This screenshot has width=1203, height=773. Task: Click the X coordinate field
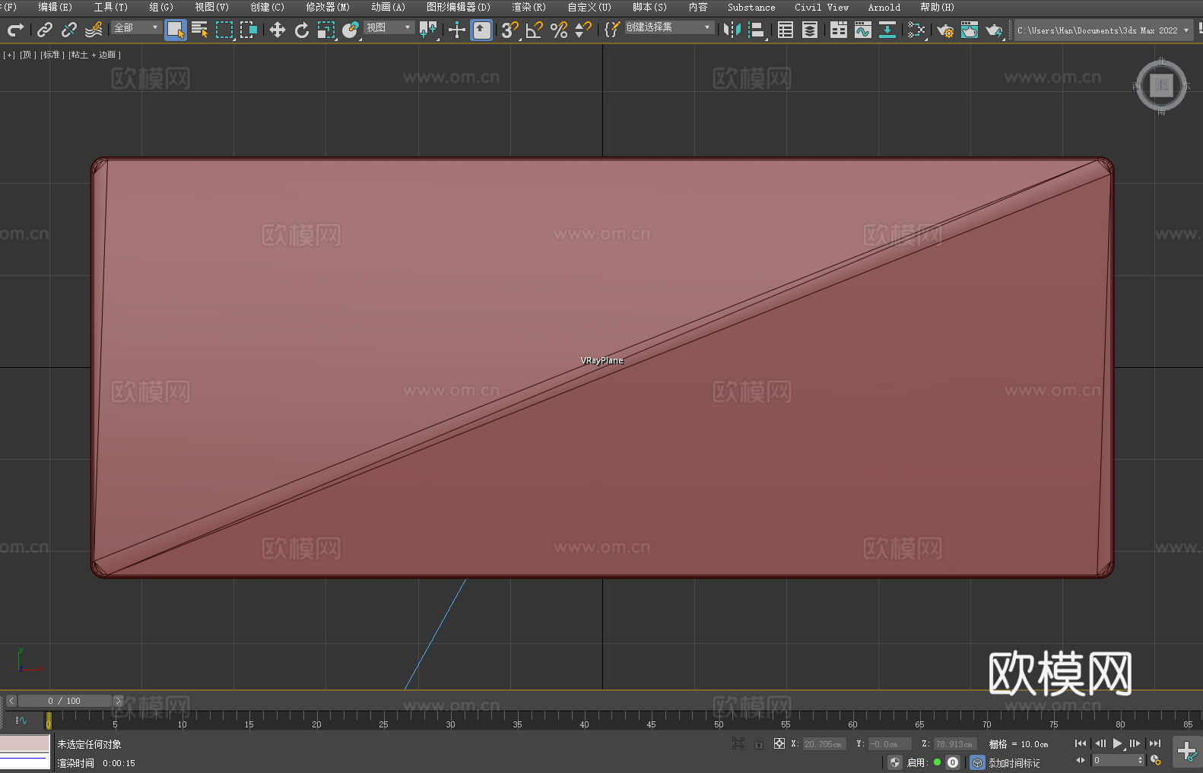[x=824, y=744]
